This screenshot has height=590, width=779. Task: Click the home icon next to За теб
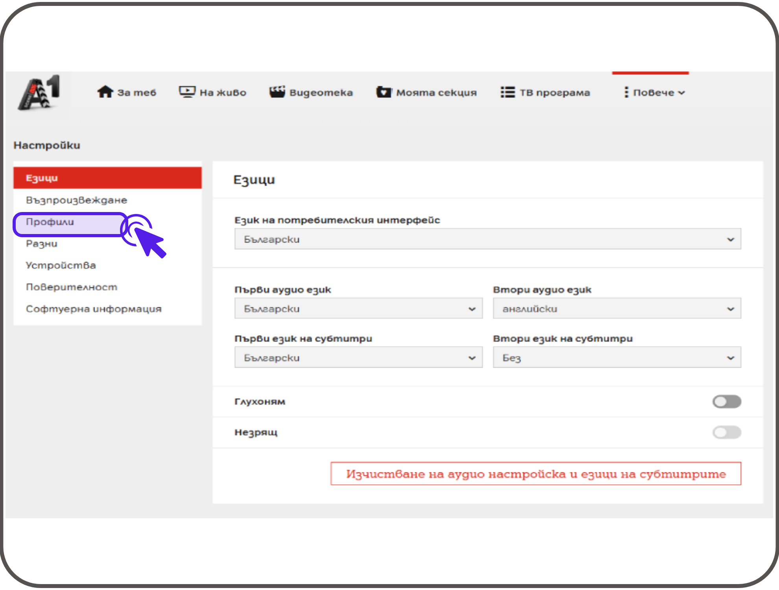point(105,92)
